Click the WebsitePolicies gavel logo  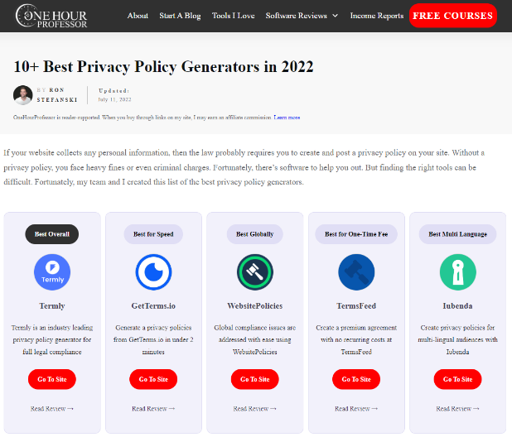pos(255,272)
